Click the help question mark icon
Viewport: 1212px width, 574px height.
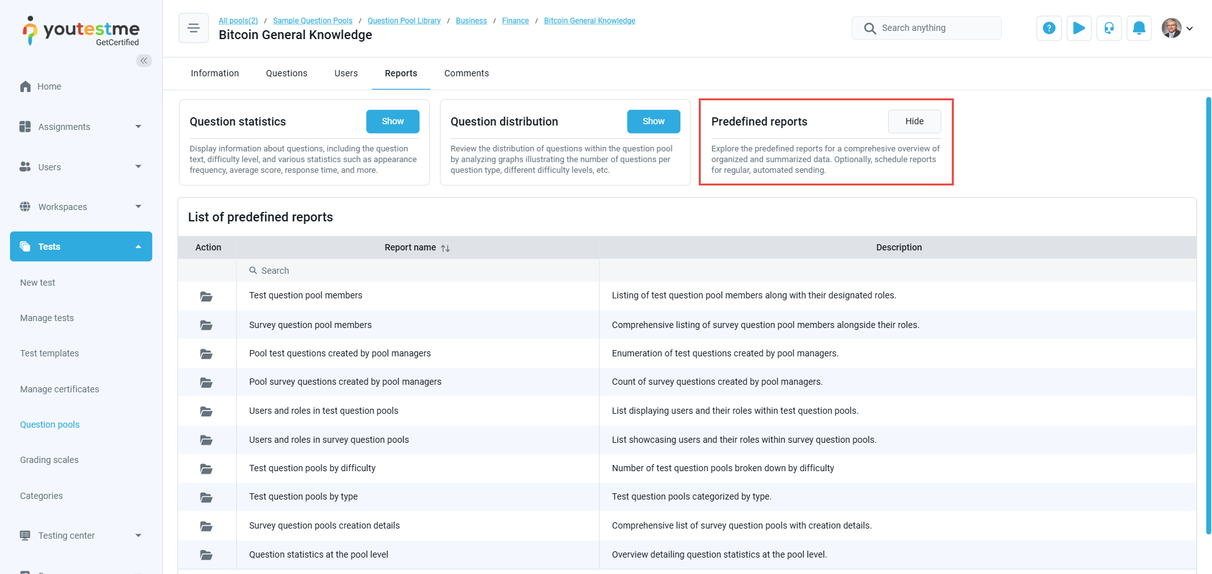1049,28
